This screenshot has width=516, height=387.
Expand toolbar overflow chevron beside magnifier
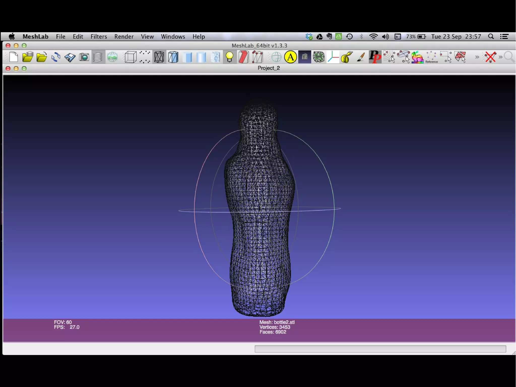tap(500, 57)
